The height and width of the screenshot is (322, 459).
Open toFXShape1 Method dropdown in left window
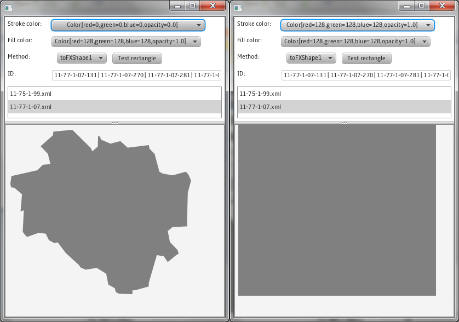pos(82,58)
